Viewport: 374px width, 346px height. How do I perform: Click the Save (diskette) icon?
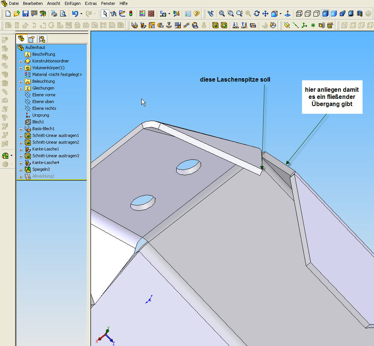[x=26, y=14]
